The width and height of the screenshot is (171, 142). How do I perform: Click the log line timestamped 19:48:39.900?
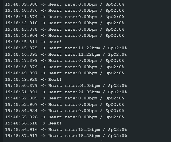click(65, 4)
